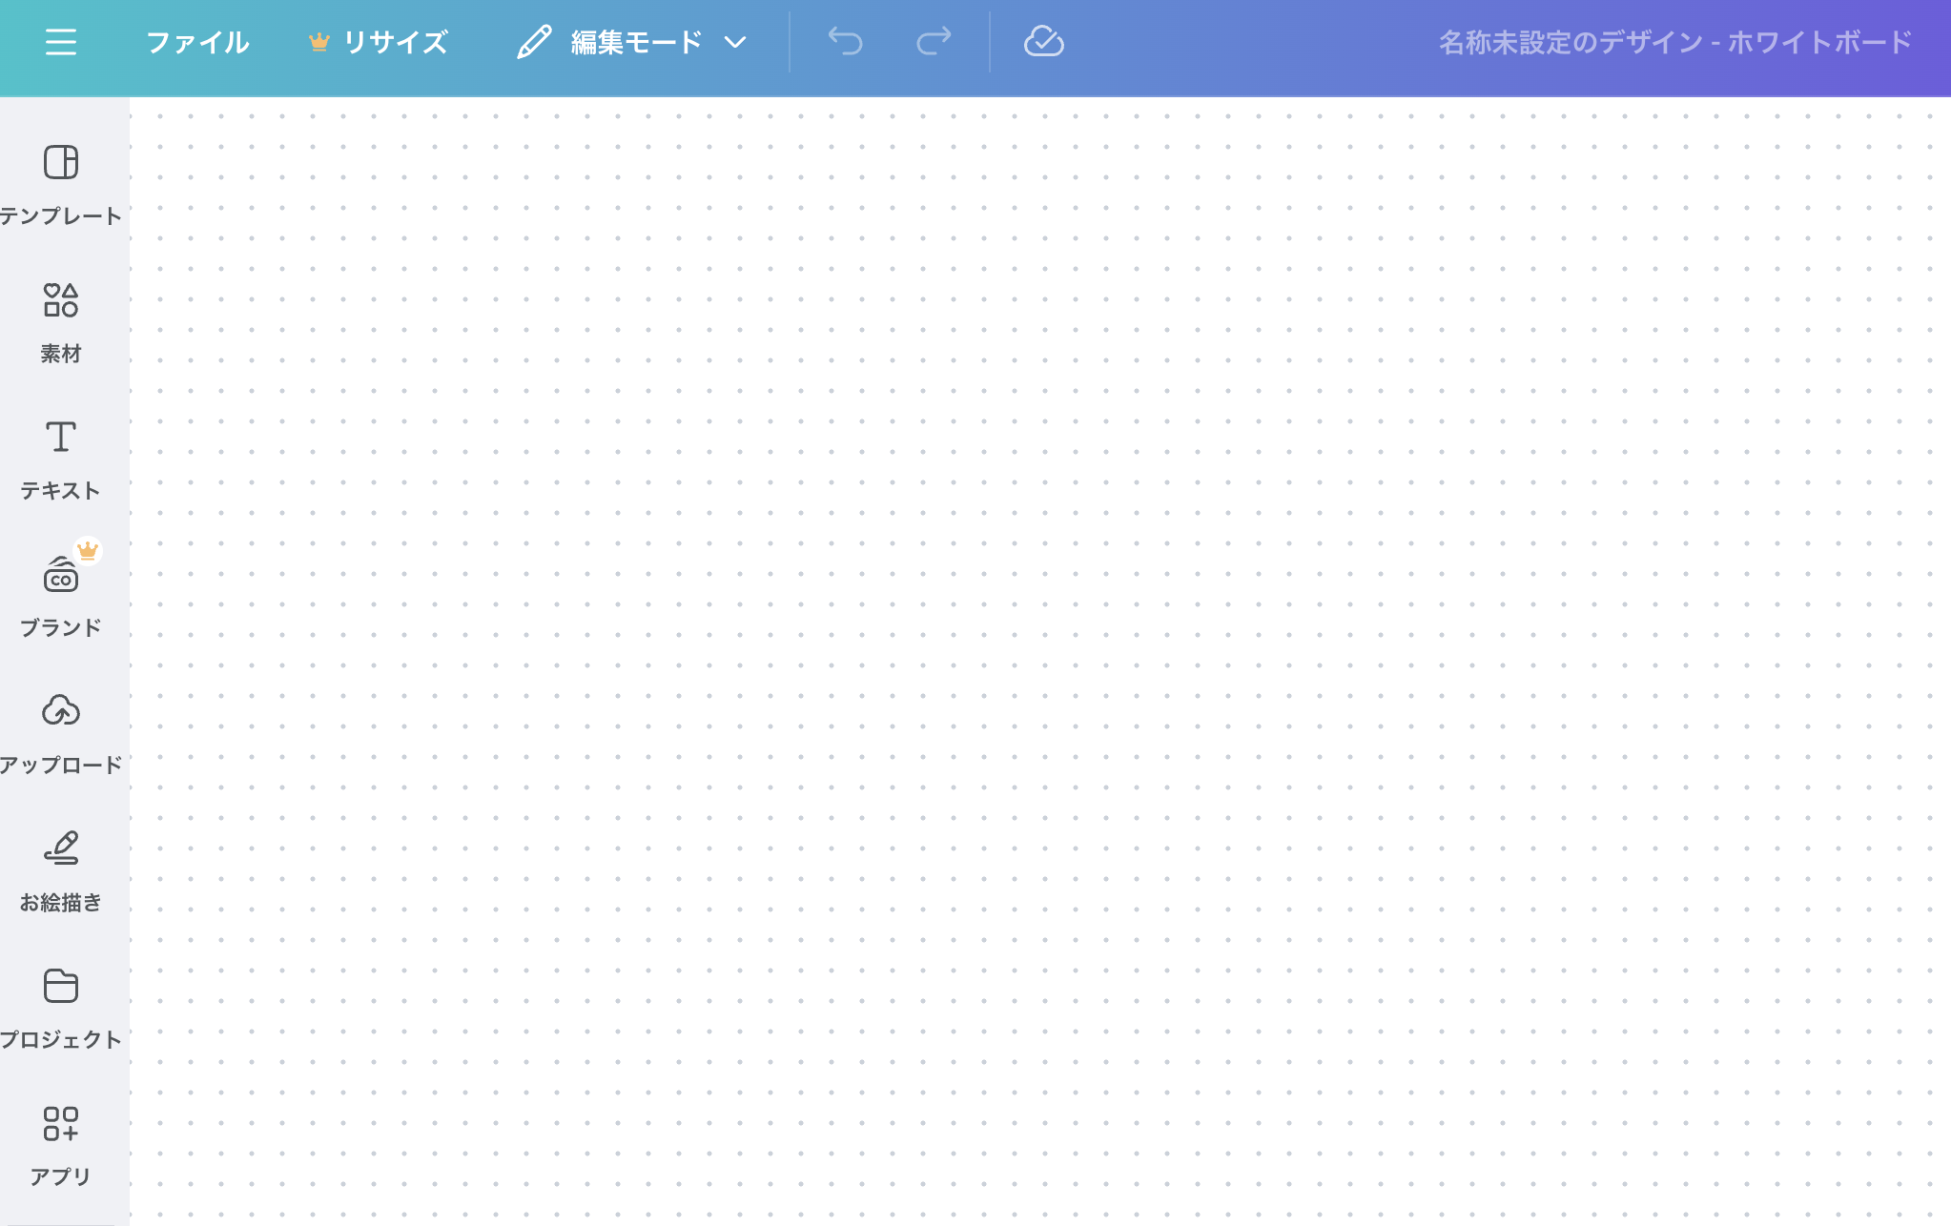The width and height of the screenshot is (1951, 1226).
Task: Open the テキスト panel
Action: pyautogui.click(x=61, y=460)
